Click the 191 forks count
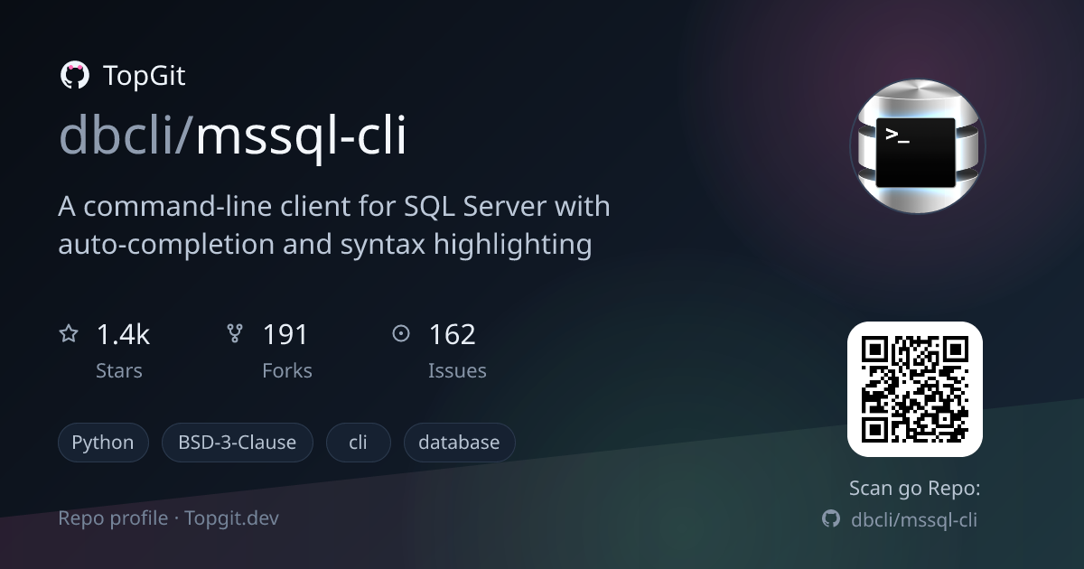Image resolution: width=1084 pixels, height=569 pixels. coord(285,335)
